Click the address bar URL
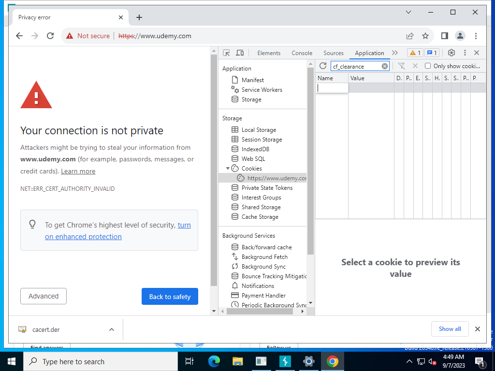 click(155, 36)
